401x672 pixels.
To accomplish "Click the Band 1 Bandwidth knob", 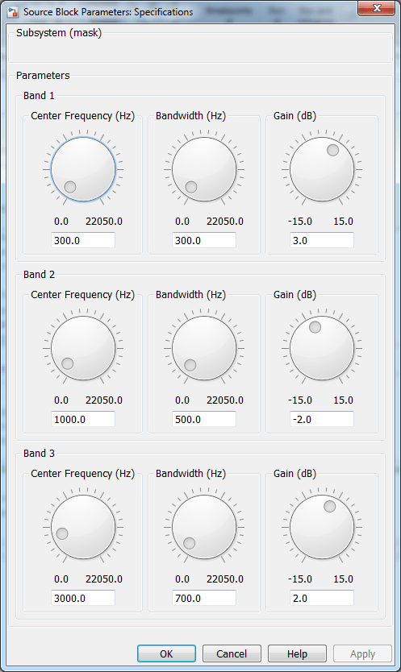I will pyautogui.click(x=204, y=169).
